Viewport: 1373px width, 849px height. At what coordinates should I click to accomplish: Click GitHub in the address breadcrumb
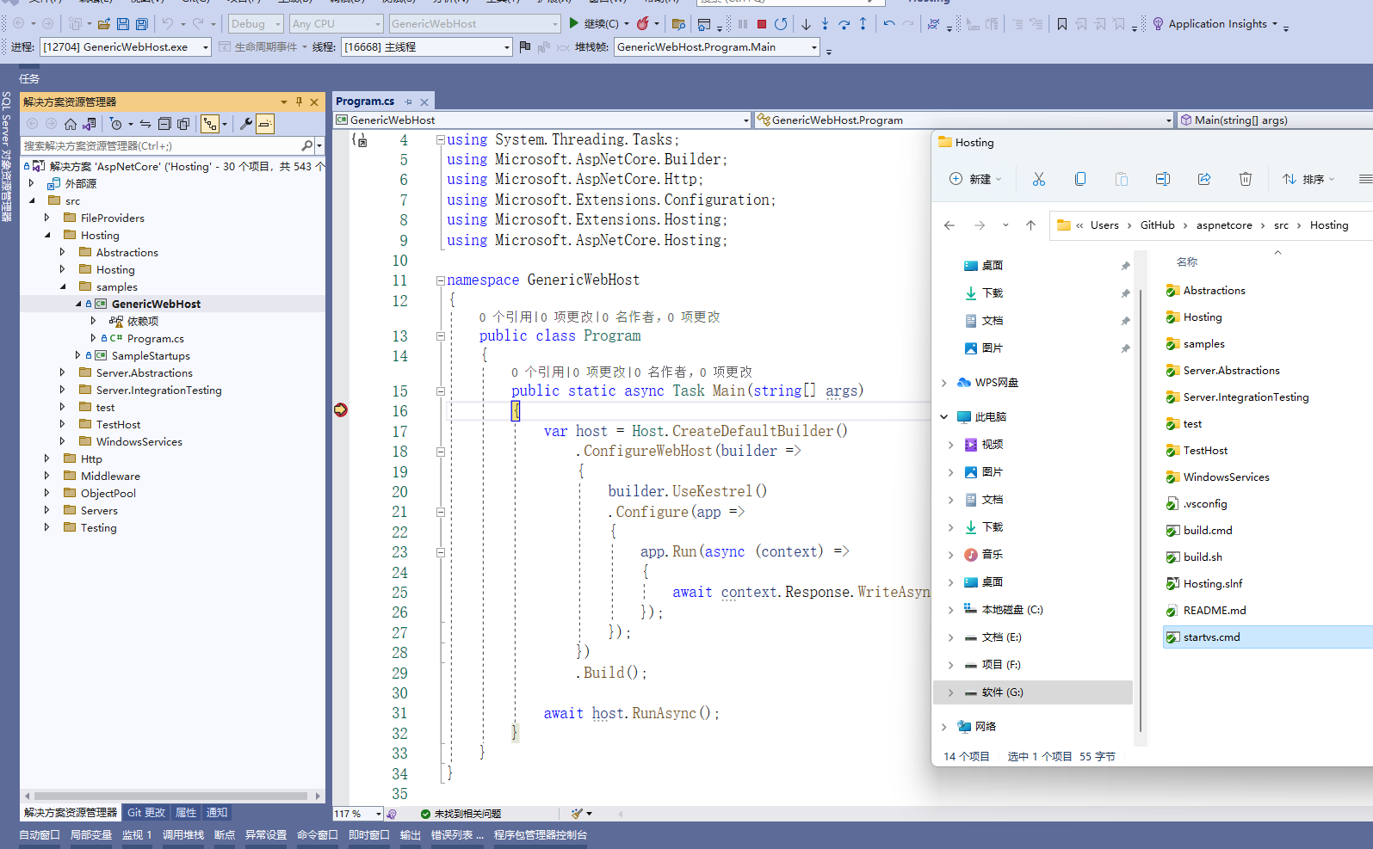(1157, 225)
